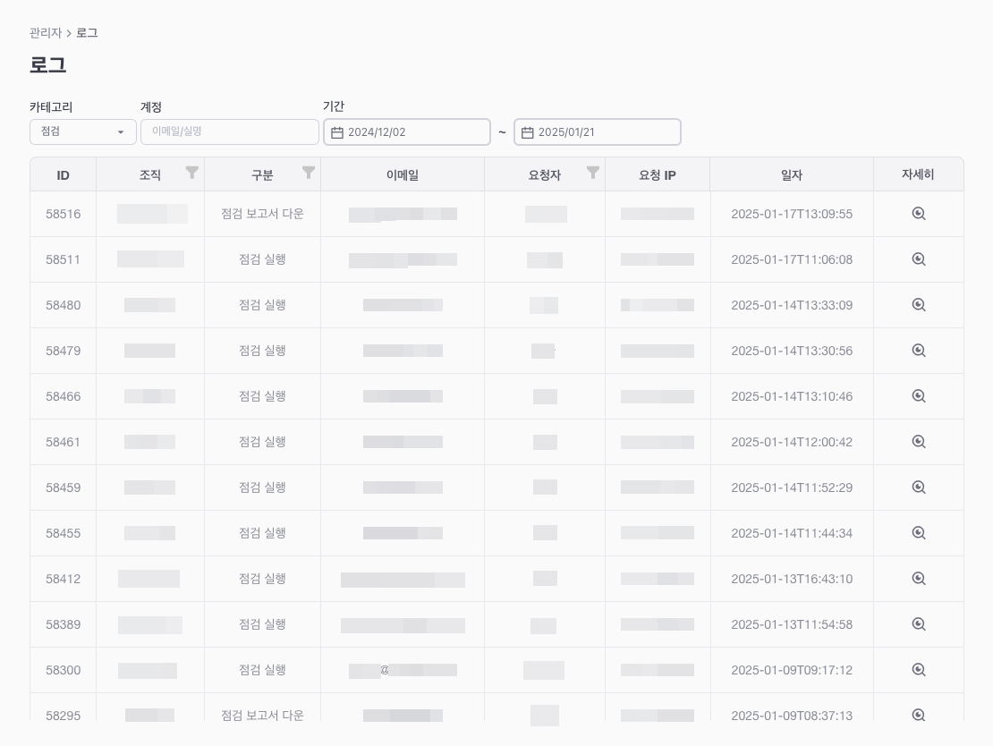Click magnifier icon for log 58480
Screen dimensions: 993x746
click(x=918, y=305)
